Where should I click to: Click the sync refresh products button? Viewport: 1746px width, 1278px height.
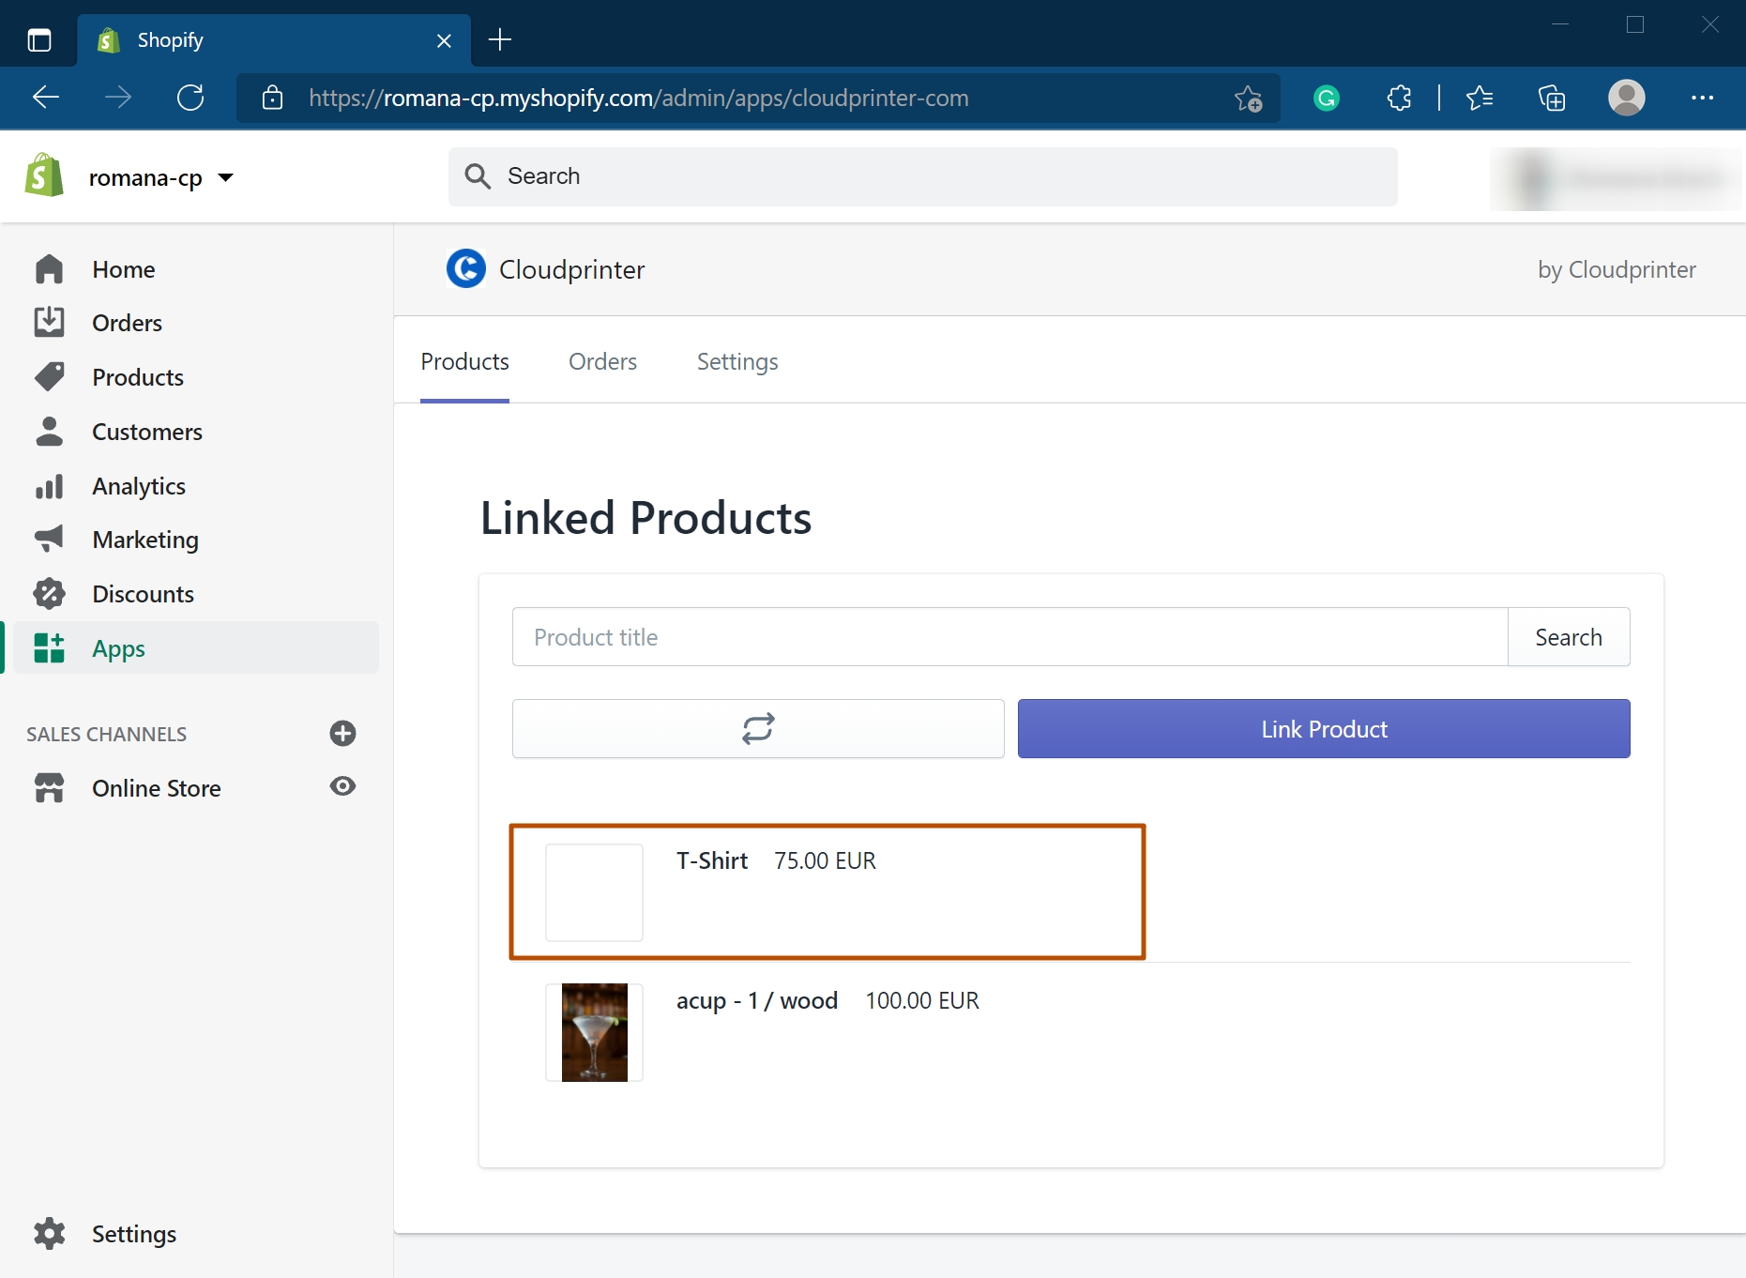click(x=758, y=729)
